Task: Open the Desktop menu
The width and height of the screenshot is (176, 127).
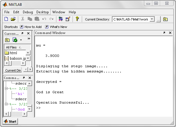Action: 42,12
